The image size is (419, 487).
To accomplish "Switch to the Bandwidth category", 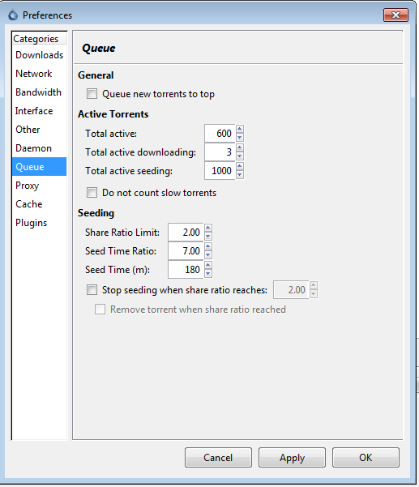I will (x=39, y=92).
